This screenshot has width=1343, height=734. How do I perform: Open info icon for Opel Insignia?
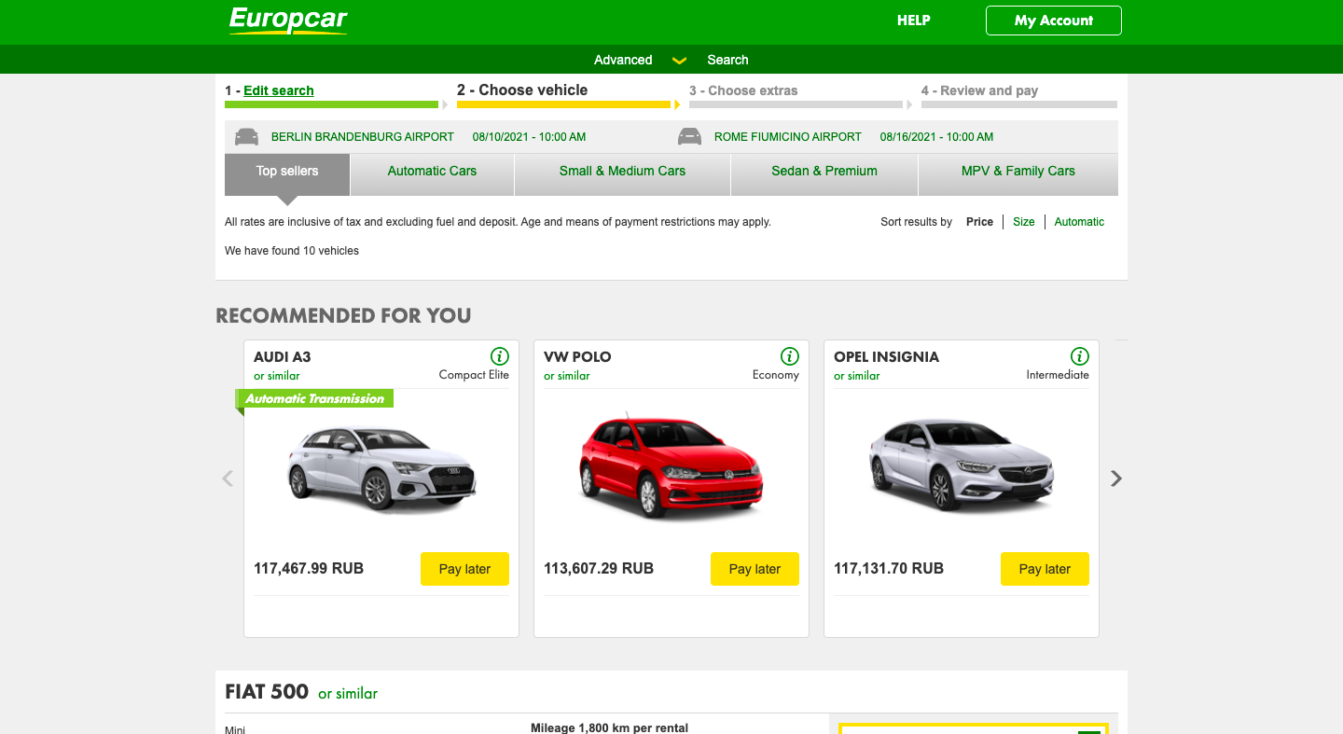[x=1080, y=356]
